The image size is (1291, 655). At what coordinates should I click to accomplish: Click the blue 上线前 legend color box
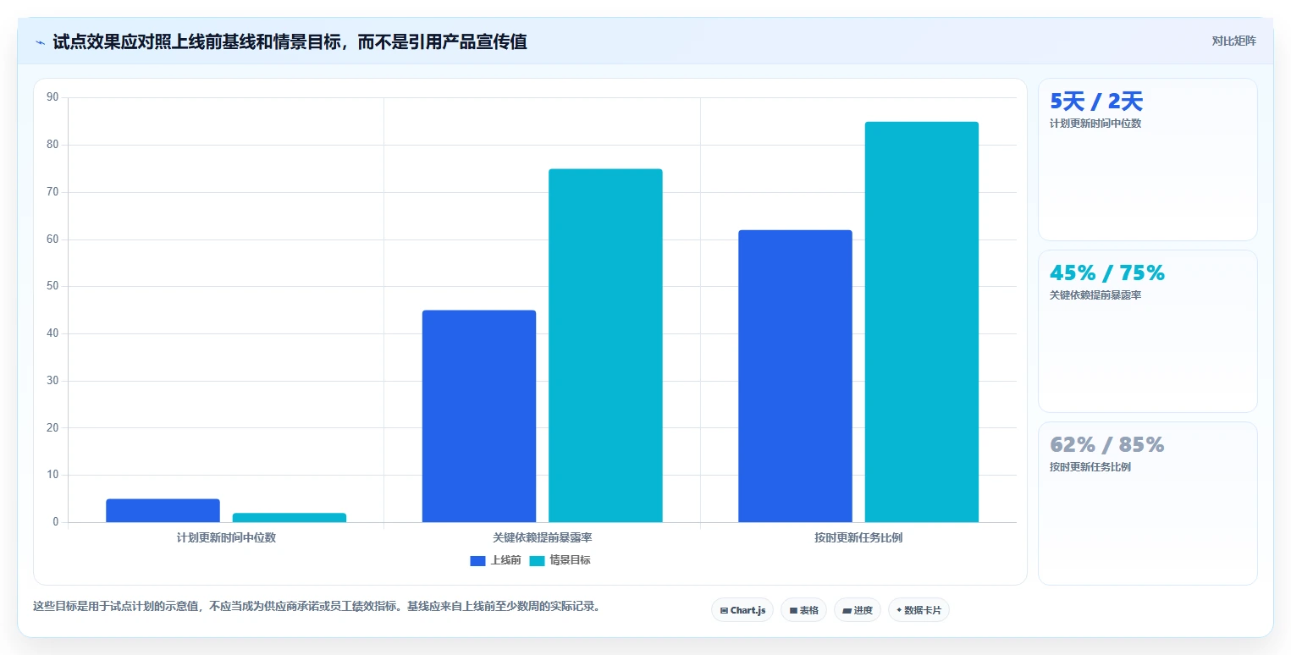[477, 560]
